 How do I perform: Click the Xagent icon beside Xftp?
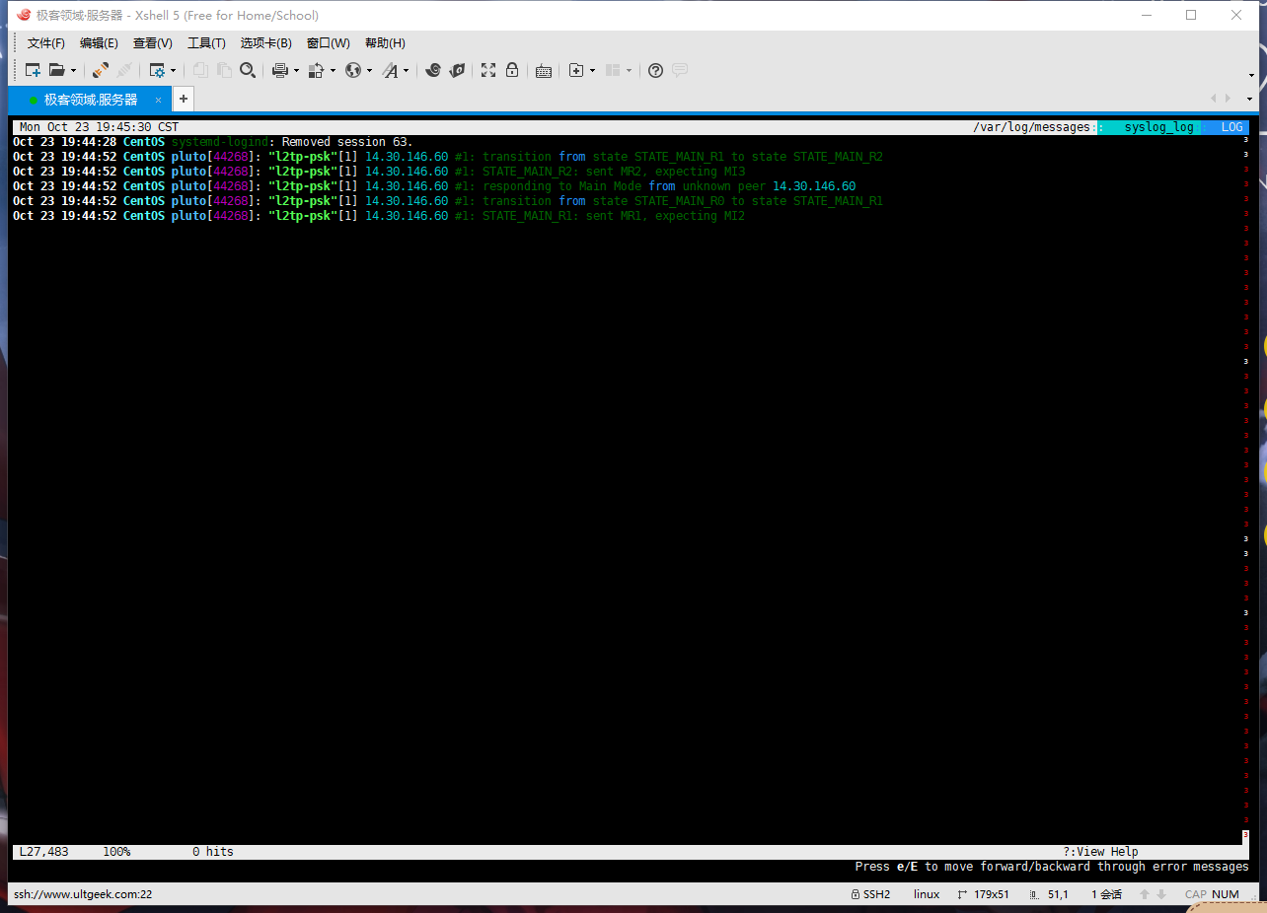pyautogui.click(x=457, y=70)
